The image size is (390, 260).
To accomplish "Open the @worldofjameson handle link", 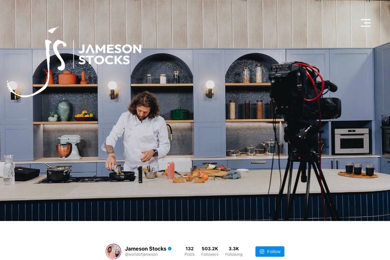I will pyautogui.click(x=141, y=254).
